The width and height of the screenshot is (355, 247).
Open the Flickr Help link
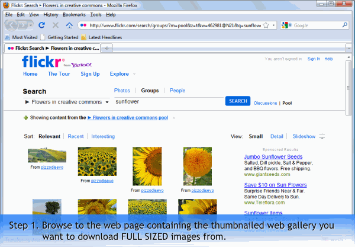(328, 59)
